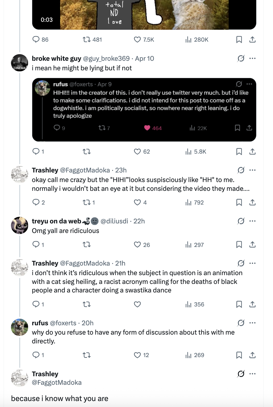Viewport: 273px width, 407px height.
Task: Like treyu's 'Omg yall are ridiculous' tweet
Action: 137,245
